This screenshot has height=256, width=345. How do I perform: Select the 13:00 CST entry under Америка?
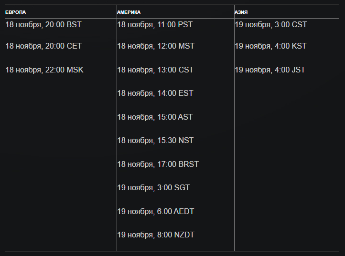[x=155, y=70]
